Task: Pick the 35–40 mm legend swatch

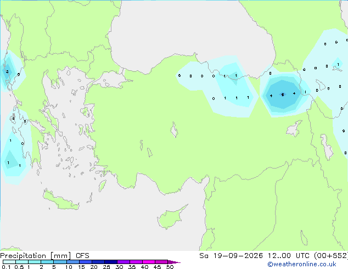Action: click(136, 262)
